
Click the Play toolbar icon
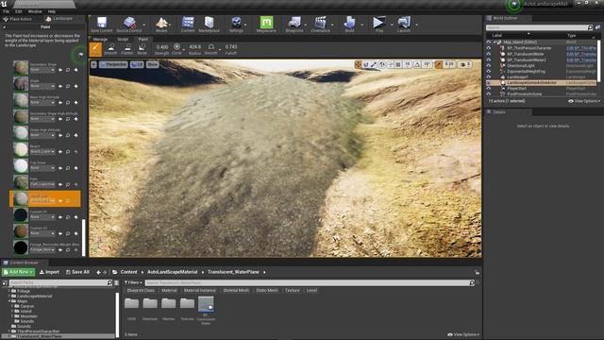(379, 25)
